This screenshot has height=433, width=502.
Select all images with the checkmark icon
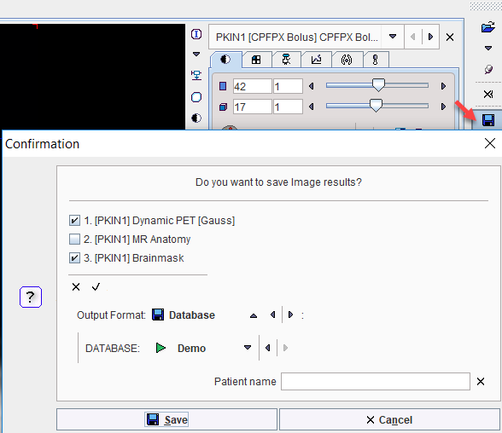pos(96,287)
